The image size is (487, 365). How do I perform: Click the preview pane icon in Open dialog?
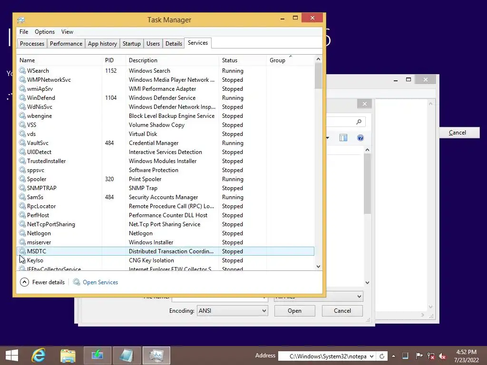point(343,138)
